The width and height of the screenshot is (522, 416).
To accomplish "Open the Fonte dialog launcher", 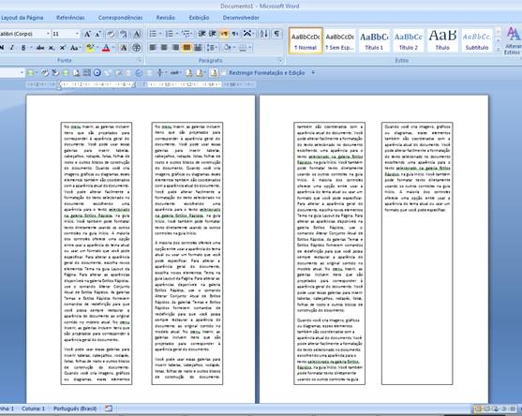I will coord(140,60).
